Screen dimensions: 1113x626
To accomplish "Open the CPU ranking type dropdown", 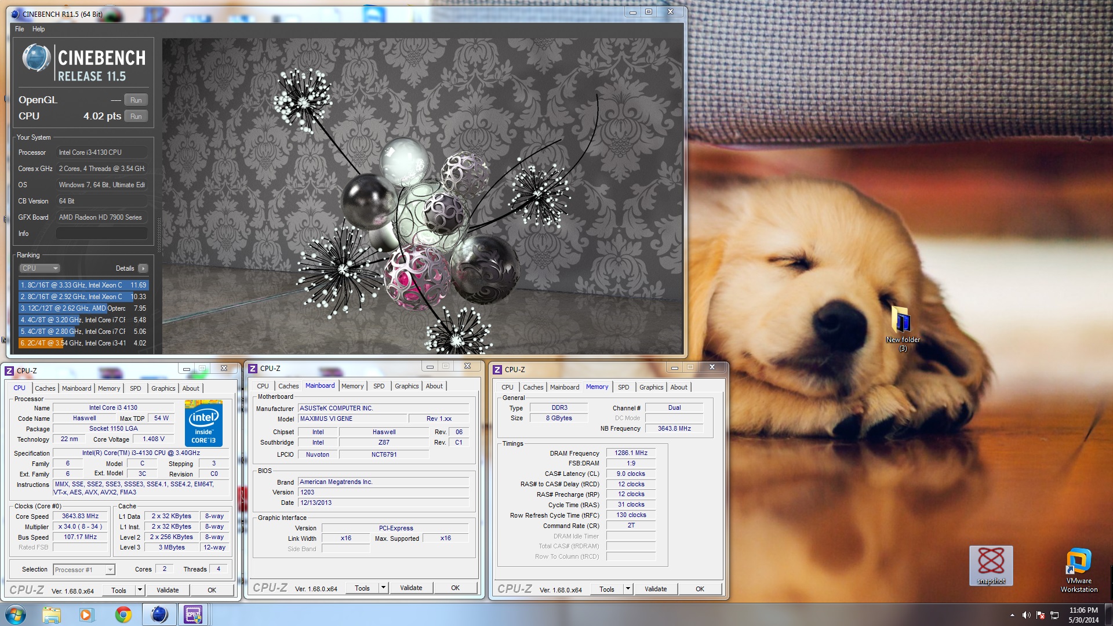I will pyautogui.click(x=39, y=268).
